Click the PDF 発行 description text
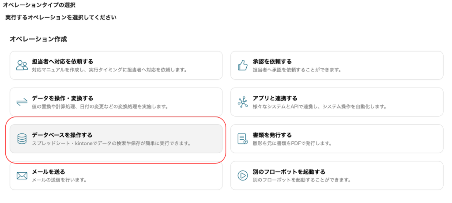452x203 pixels. (x=292, y=143)
